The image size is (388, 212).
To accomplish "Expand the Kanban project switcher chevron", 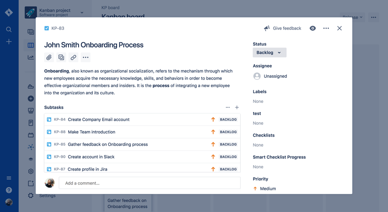I will click(x=82, y=12).
